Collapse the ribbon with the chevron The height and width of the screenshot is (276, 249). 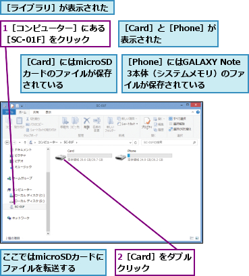point(193,112)
